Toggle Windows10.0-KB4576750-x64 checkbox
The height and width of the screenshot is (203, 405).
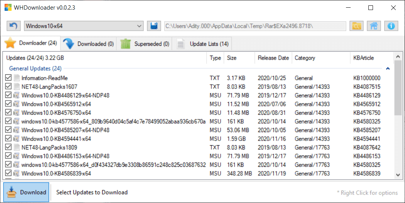8,112
